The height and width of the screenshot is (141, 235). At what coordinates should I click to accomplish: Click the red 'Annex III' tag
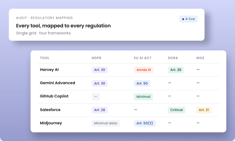tap(144, 70)
